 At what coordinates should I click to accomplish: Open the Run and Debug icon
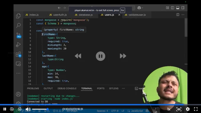[18, 45]
